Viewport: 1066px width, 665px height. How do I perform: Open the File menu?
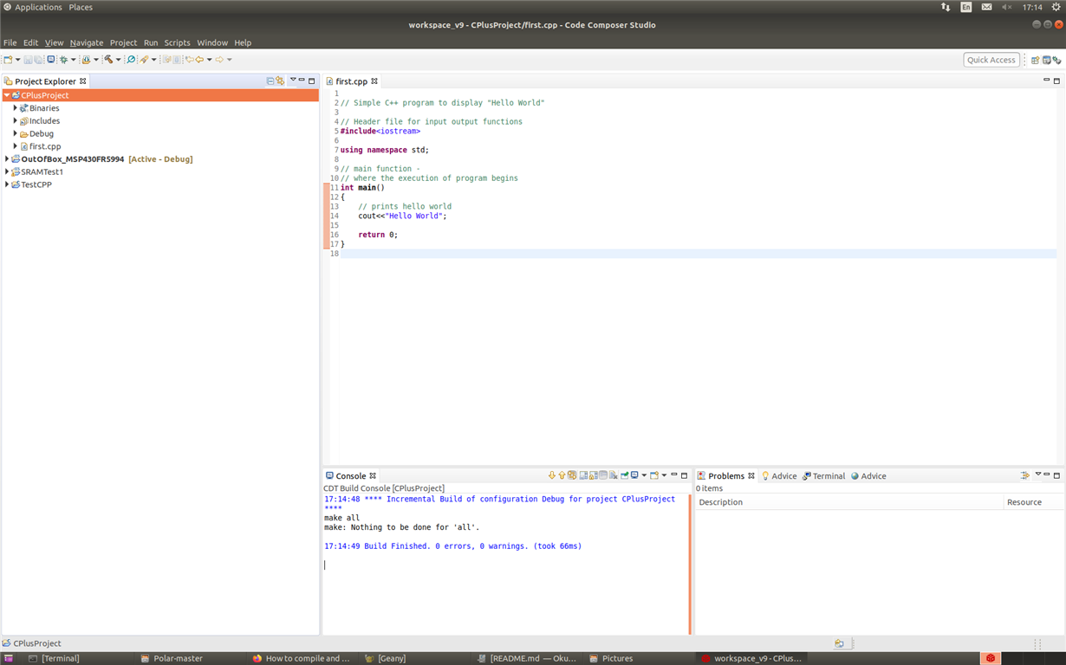click(10, 42)
